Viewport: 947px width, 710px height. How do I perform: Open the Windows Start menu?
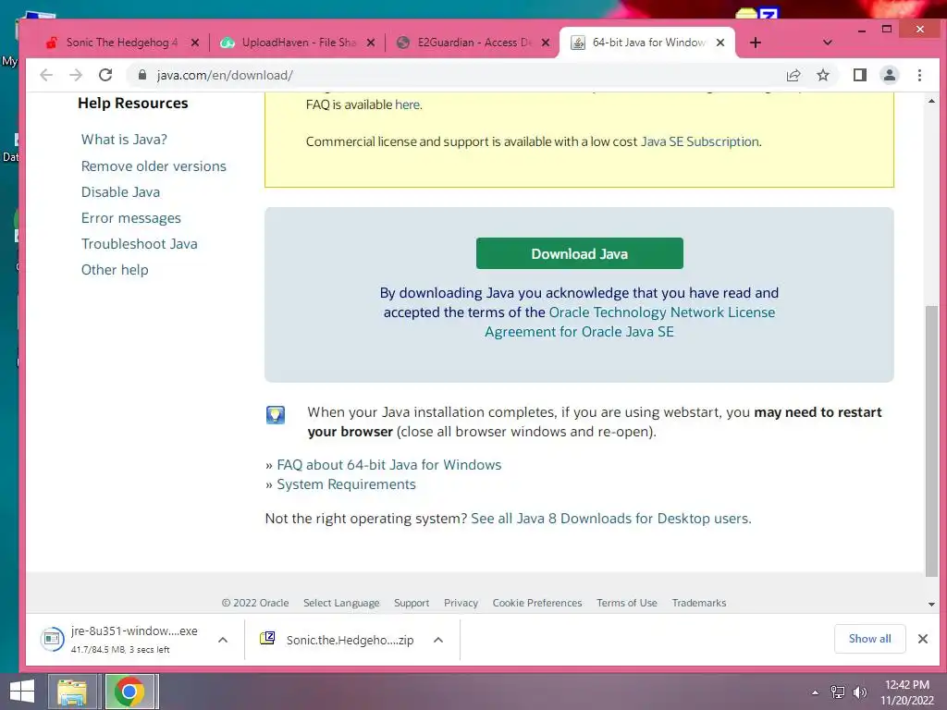(x=22, y=692)
